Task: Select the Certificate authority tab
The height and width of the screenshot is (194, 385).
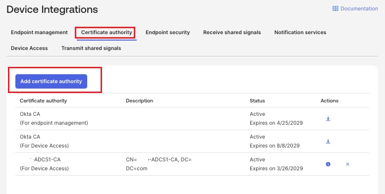Action: pos(107,32)
